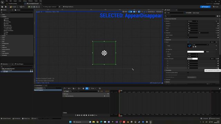Toggle the blue snapping magnet in sequencer
The height and width of the screenshot is (124, 221).
click(87, 89)
